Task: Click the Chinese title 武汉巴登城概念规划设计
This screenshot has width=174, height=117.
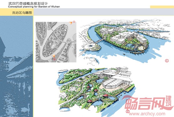Action: point(28,3)
